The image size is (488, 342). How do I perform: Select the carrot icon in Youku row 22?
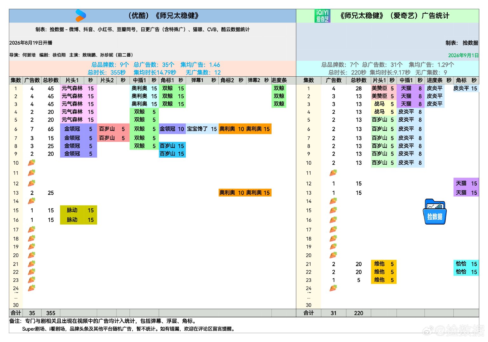pos(31,272)
